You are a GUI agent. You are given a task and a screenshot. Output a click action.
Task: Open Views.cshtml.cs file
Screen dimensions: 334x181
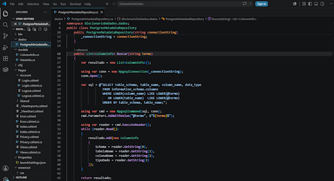[30, 152]
